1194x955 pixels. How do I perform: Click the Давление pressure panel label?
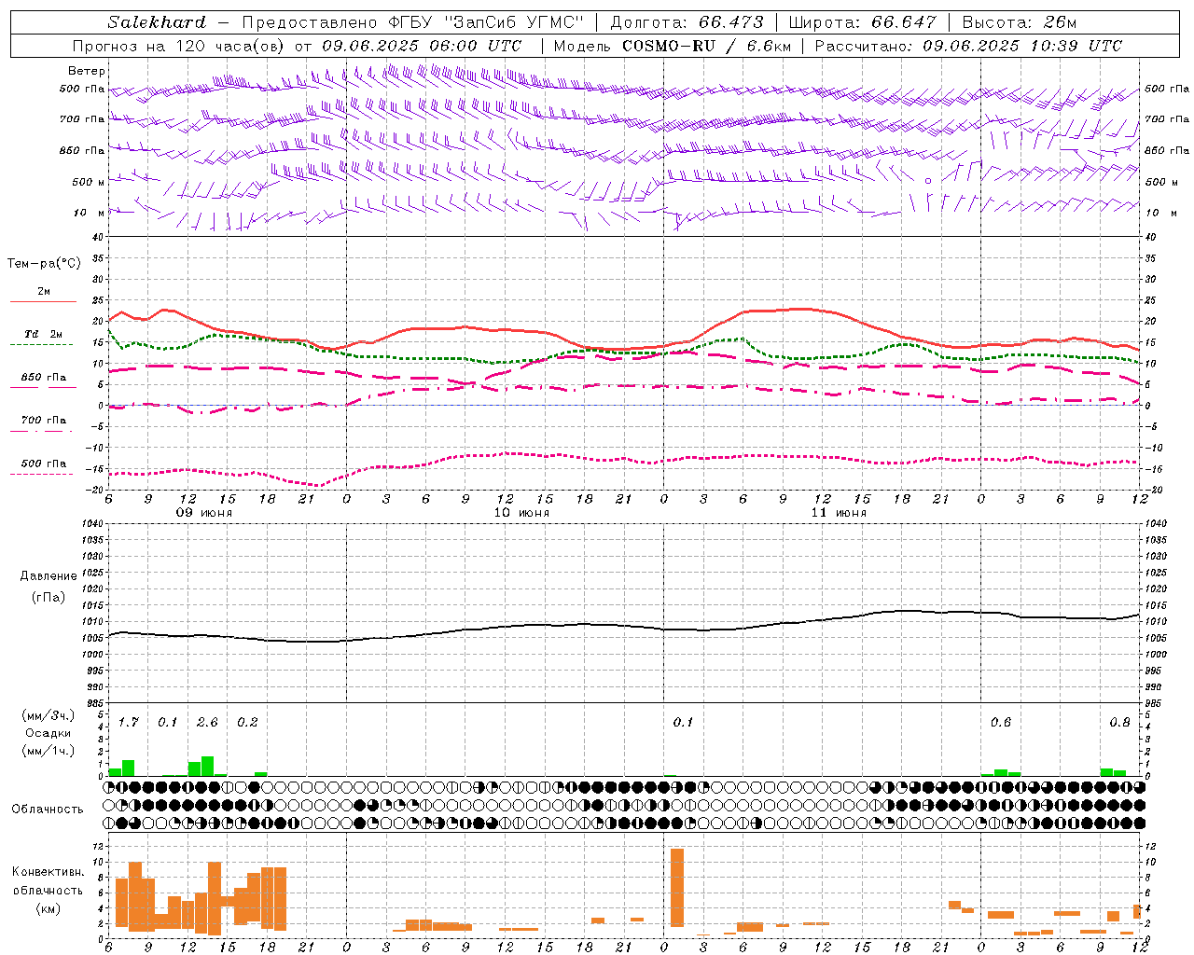tap(49, 576)
